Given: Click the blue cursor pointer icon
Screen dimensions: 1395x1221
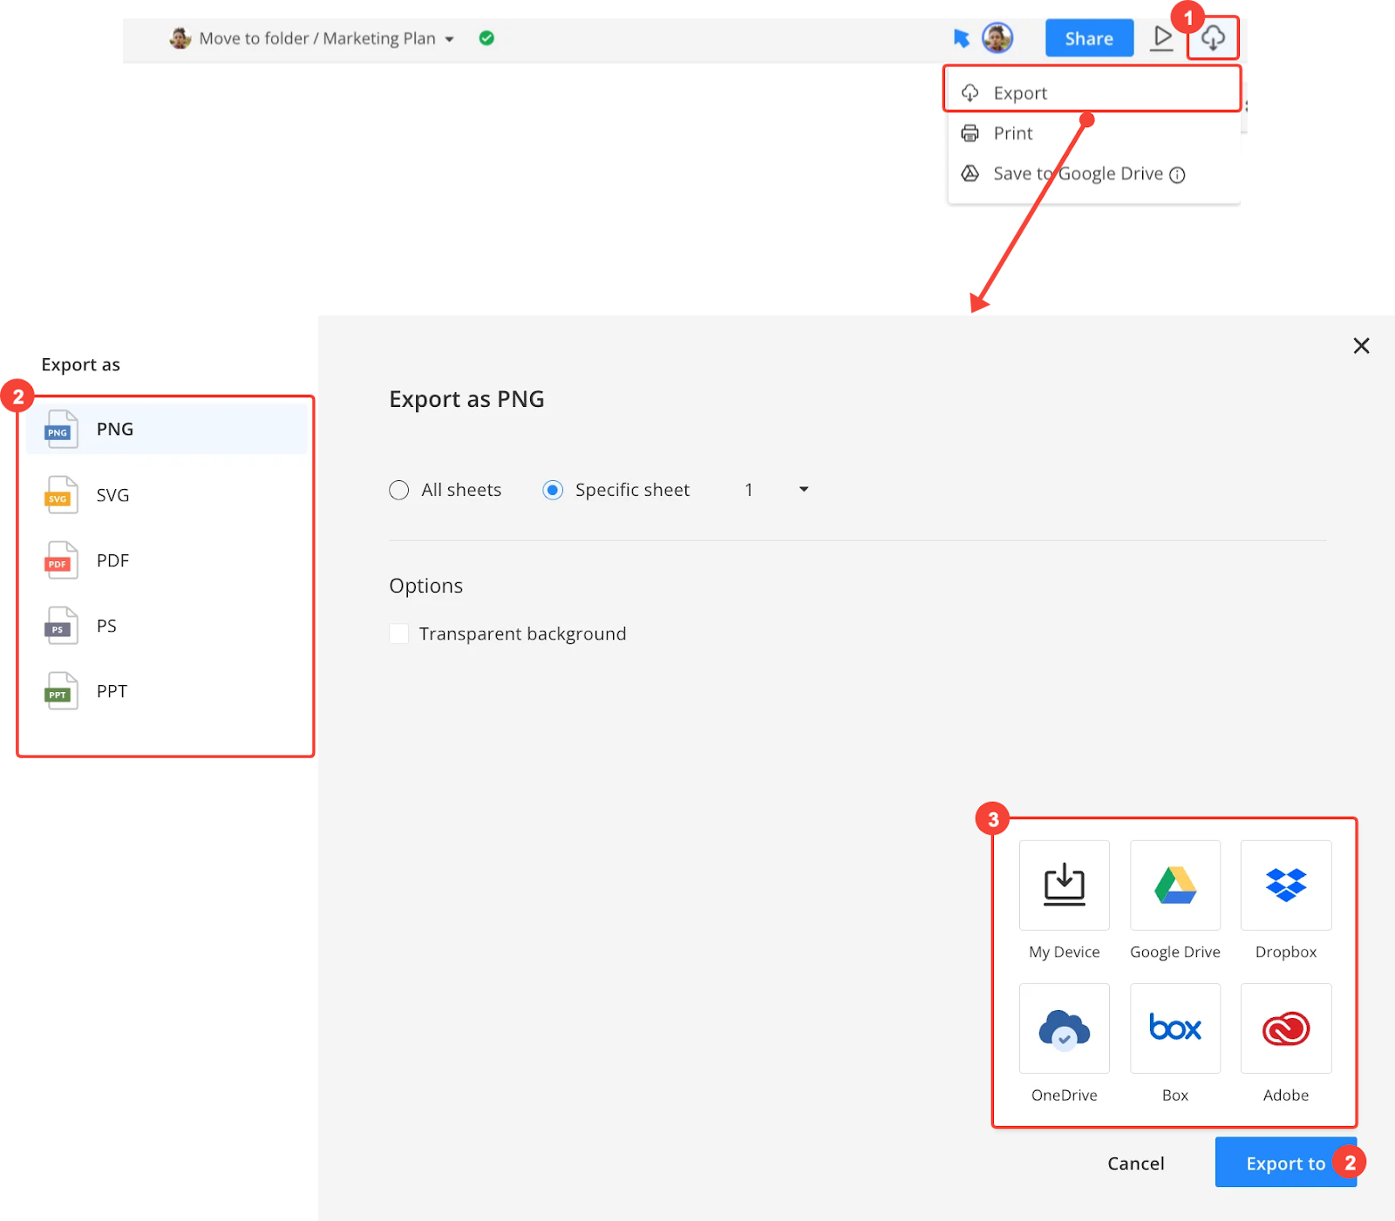Looking at the screenshot, I should [x=961, y=38].
